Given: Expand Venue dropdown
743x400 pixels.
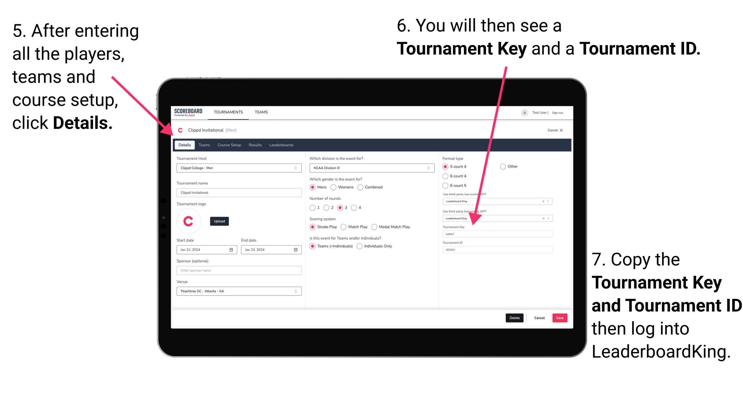Looking at the screenshot, I should pos(296,291).
